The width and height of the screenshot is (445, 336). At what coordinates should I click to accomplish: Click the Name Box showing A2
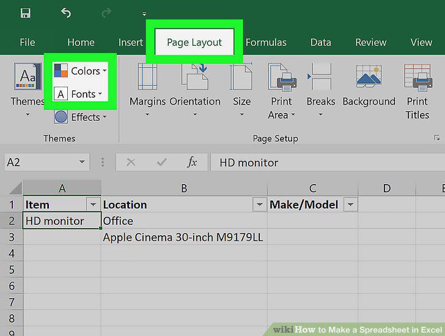click(x=47, y=162)
